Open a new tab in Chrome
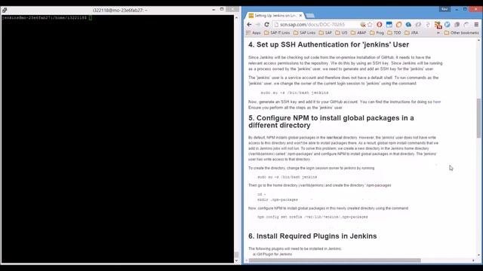 point(310,15)
